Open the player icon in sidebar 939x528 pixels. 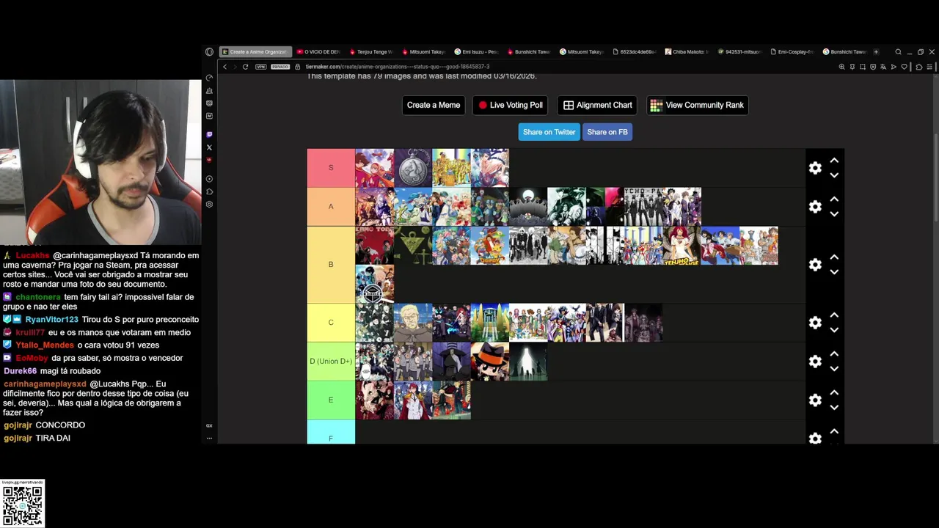(209, 179)
